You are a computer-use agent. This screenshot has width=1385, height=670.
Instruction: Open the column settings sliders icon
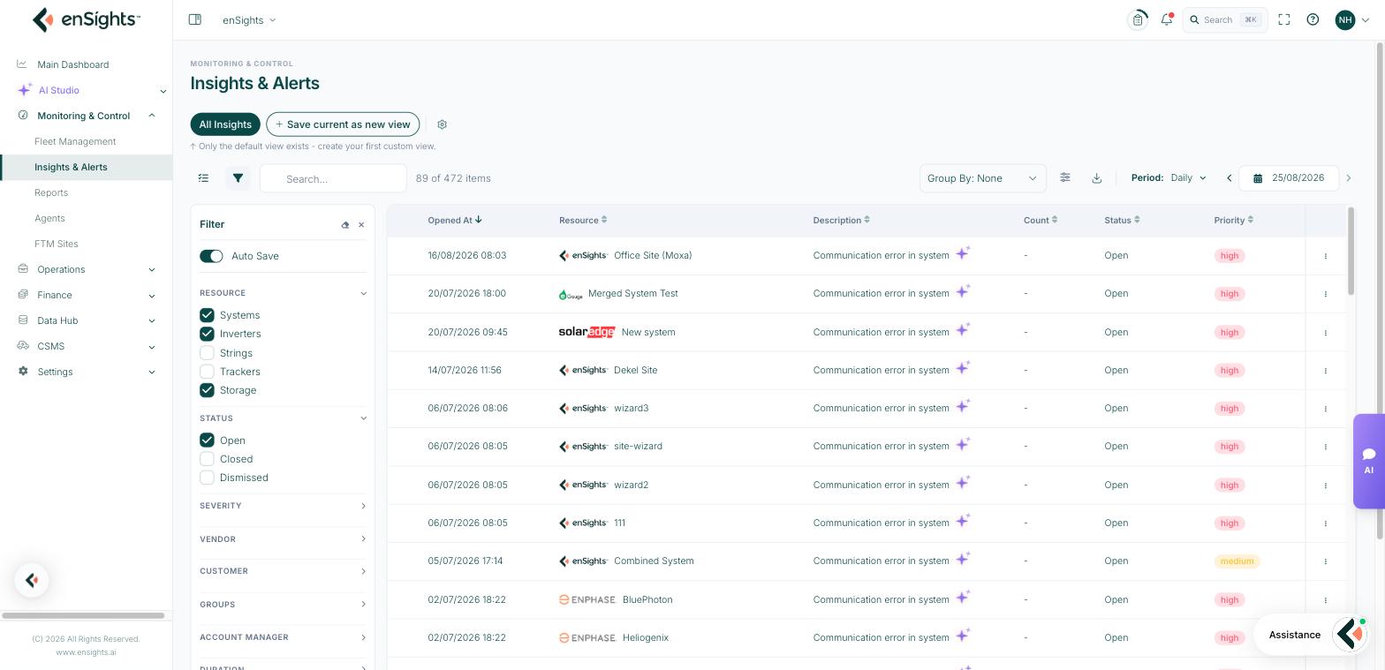tap(1065, 178)
